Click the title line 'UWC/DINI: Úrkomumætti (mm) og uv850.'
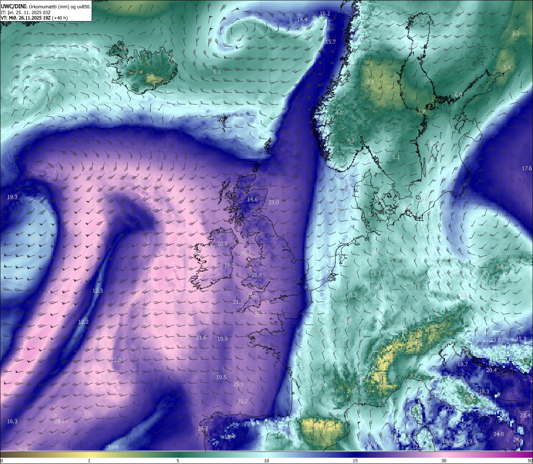533x464 pixels. pyautogui.click(x=45, y=7)
